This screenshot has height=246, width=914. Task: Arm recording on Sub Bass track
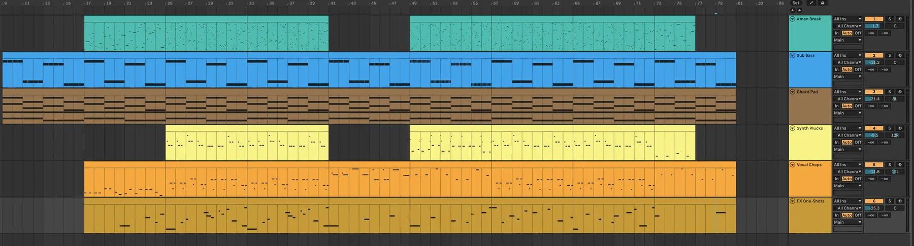900,55
